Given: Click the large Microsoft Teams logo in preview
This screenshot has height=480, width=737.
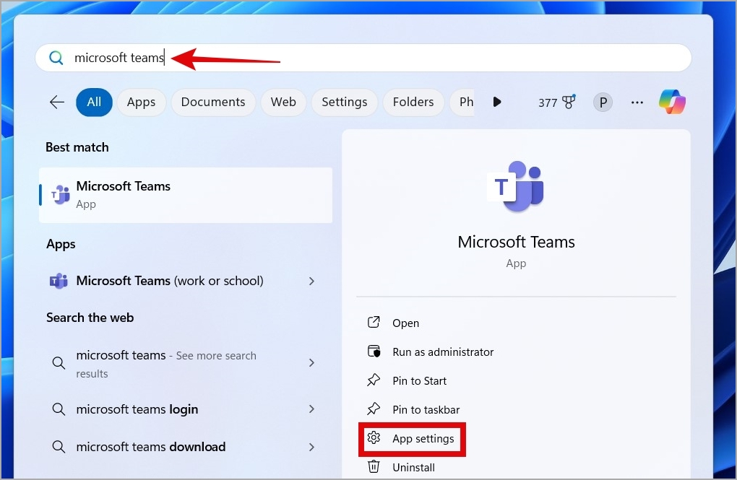Looking at the screenshot, I should click(x=516, y=187).
